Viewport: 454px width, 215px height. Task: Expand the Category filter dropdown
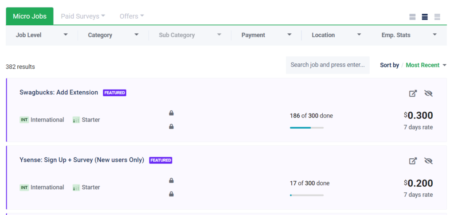pyautogui.click(x=113, y=35)
